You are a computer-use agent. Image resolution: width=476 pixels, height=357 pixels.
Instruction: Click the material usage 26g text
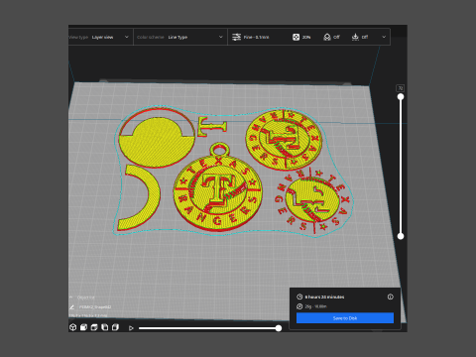315,306
